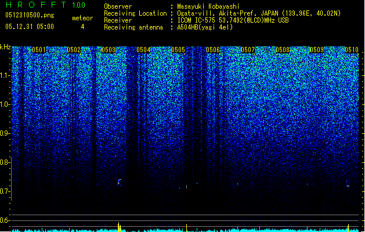Screen dimensions: 365x232
Task: Click the Receiver label
Action: click(118, 20)
